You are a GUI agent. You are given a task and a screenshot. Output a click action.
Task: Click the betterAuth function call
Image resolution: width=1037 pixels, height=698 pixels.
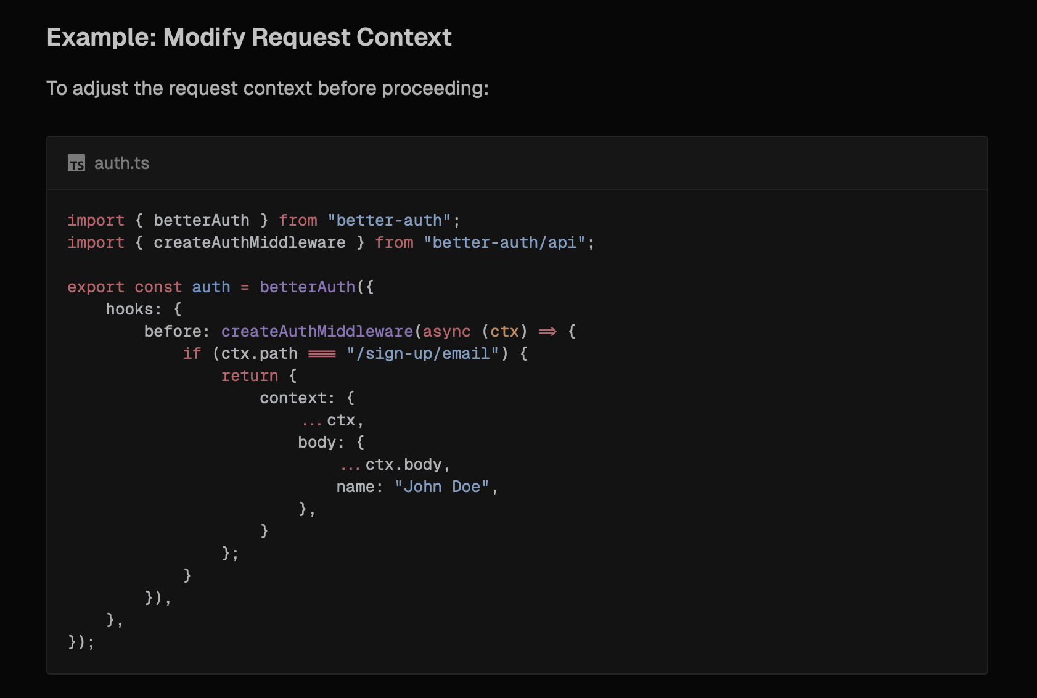coord(307,287)
